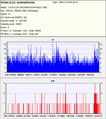This screenshot has width=106, height=119.
Task: Click the 1FB31Eh label on PI axis
Action: tap(90, 75)
